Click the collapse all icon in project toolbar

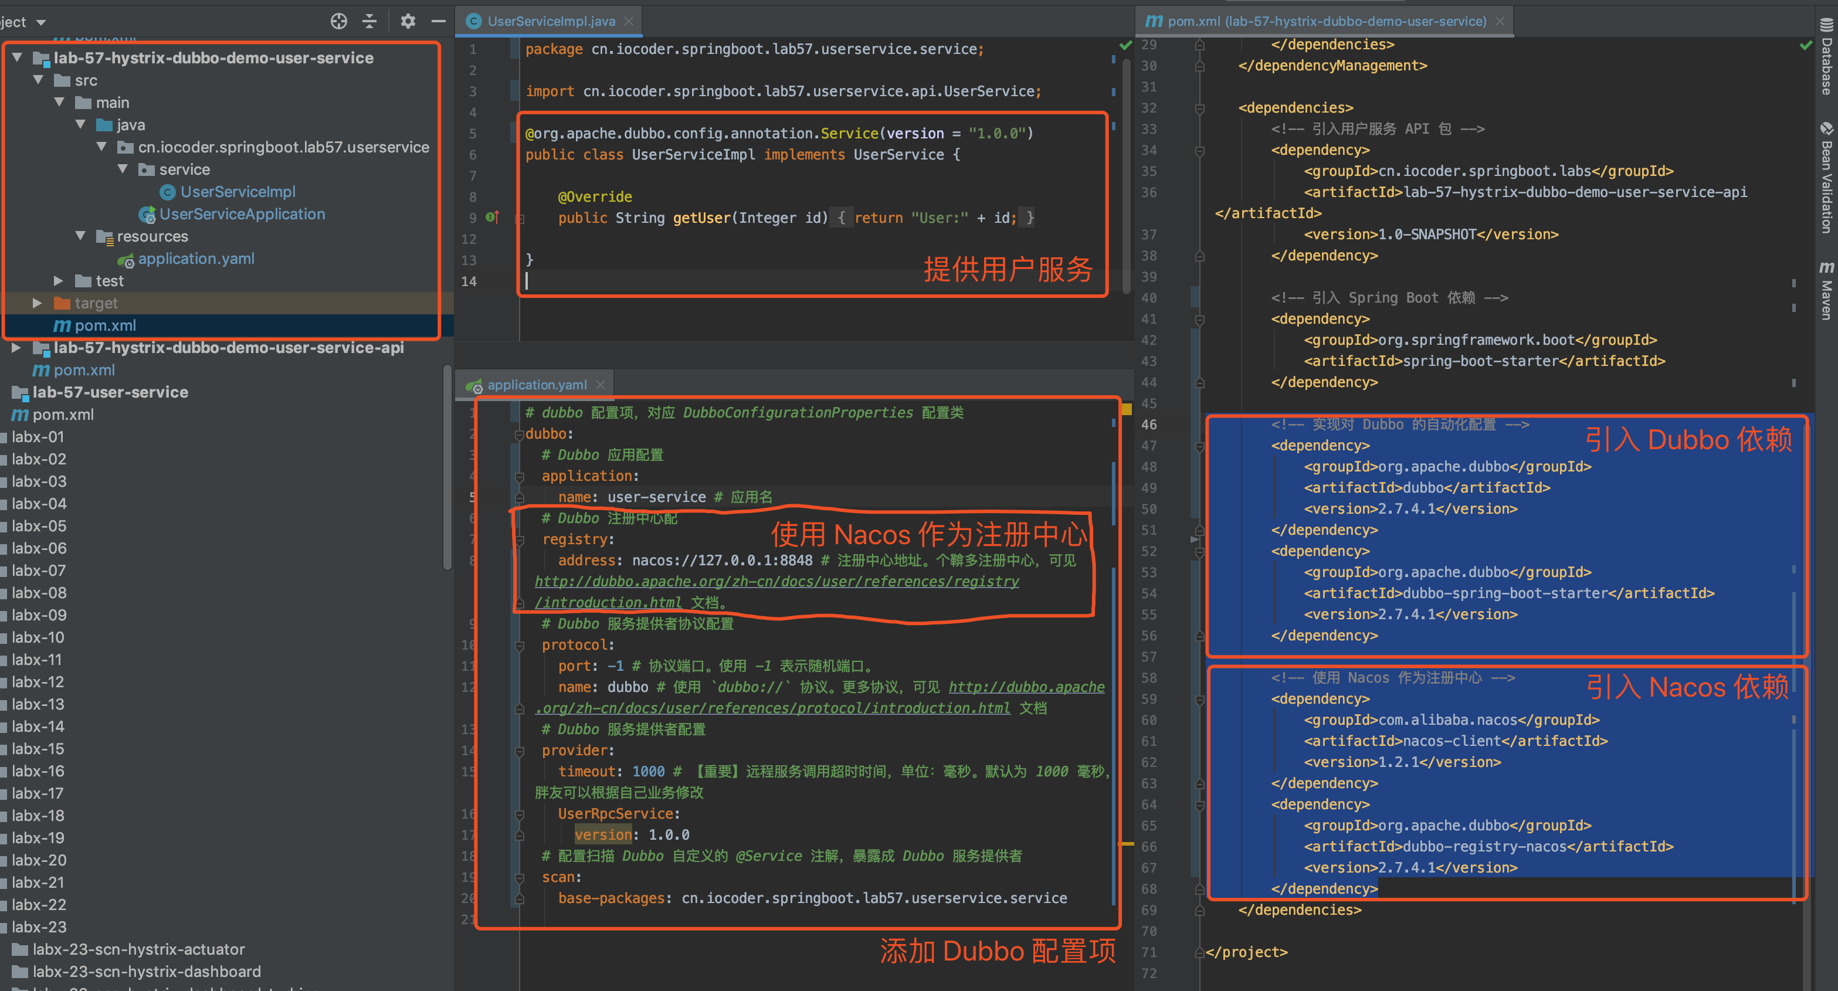(x=369, y=22)
